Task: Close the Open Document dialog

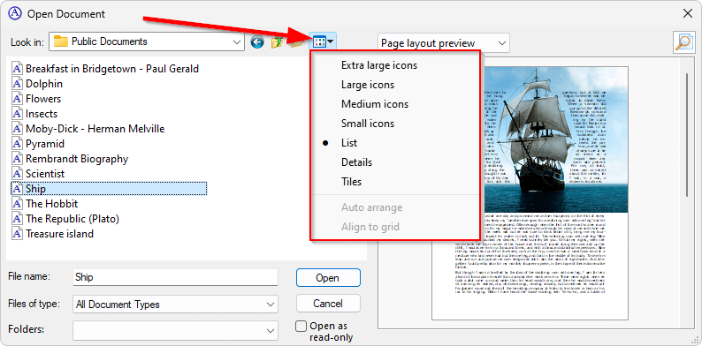Action: [x=688, y=13]
